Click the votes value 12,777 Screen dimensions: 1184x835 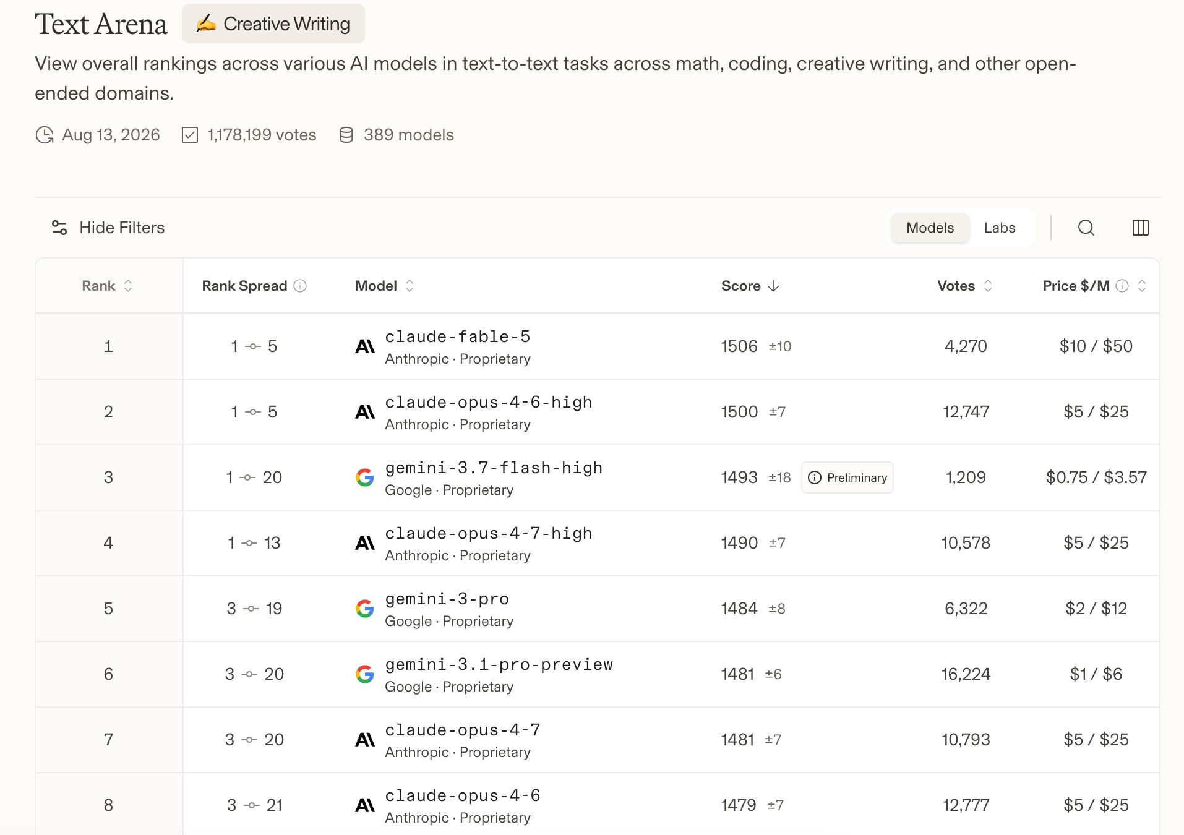966,805
